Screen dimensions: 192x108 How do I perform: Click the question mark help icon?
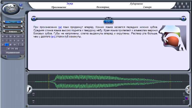click(188, 7)
